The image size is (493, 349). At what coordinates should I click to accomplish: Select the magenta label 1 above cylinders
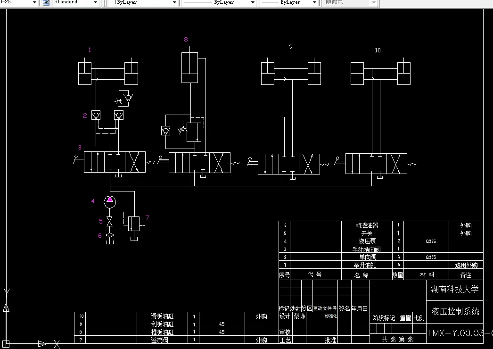tap(90, 50)
